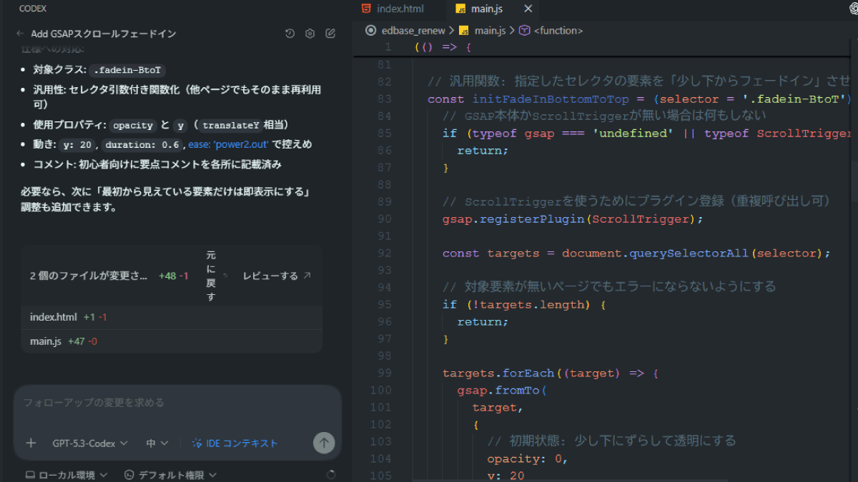This screenshot has width=858, height=482.
Task: Open the 中 reasoning level dropdown
Action: coord(157,443)
